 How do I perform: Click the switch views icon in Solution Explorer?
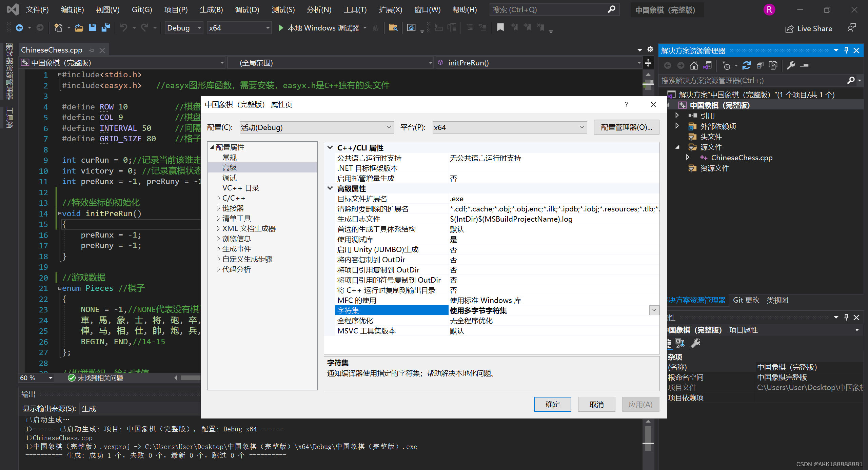(x=707, y=65)
